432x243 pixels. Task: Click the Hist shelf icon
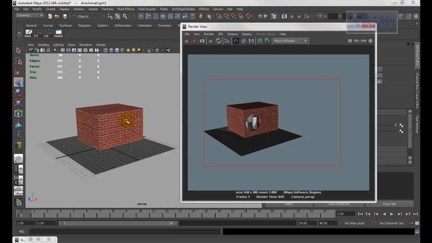[28, 33]
